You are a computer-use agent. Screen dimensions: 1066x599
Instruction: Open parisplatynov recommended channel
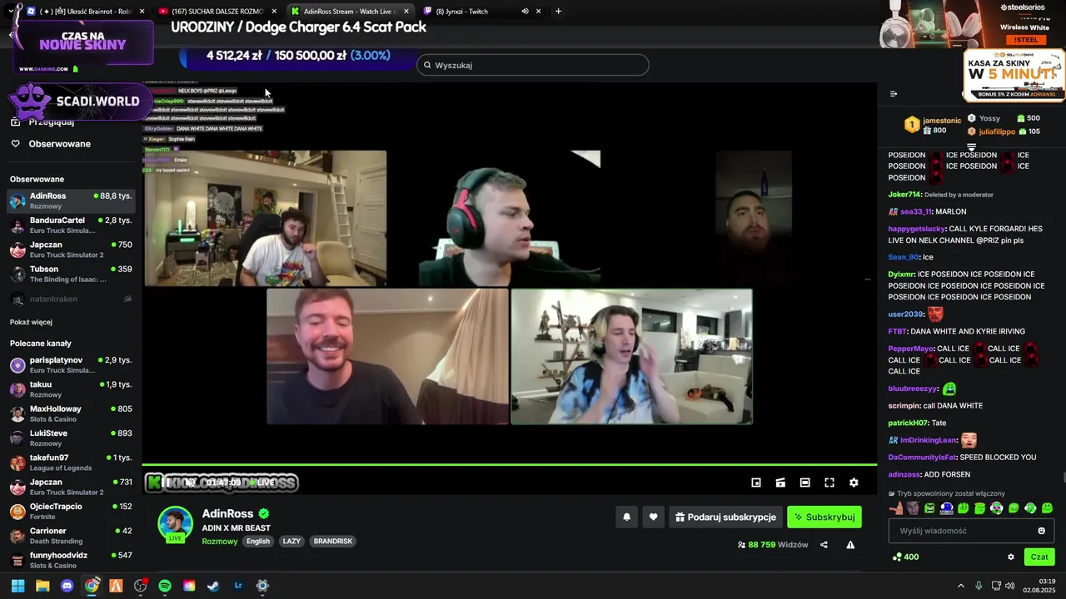pos(71,364)
